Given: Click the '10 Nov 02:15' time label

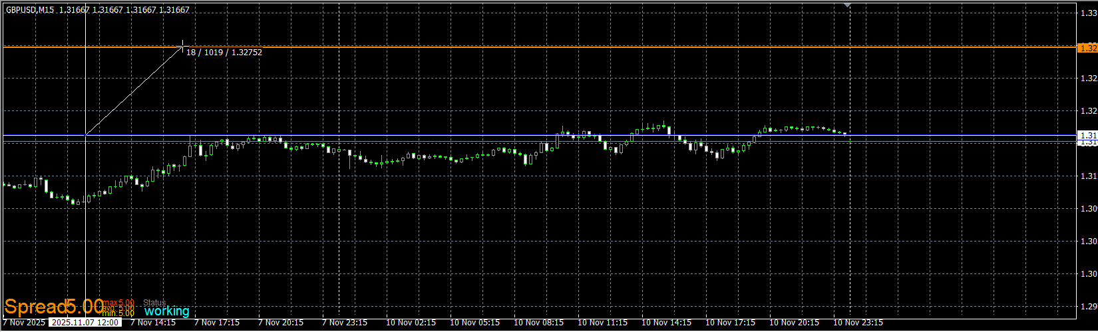Looking at the screenshot, I should click(411, 323).
